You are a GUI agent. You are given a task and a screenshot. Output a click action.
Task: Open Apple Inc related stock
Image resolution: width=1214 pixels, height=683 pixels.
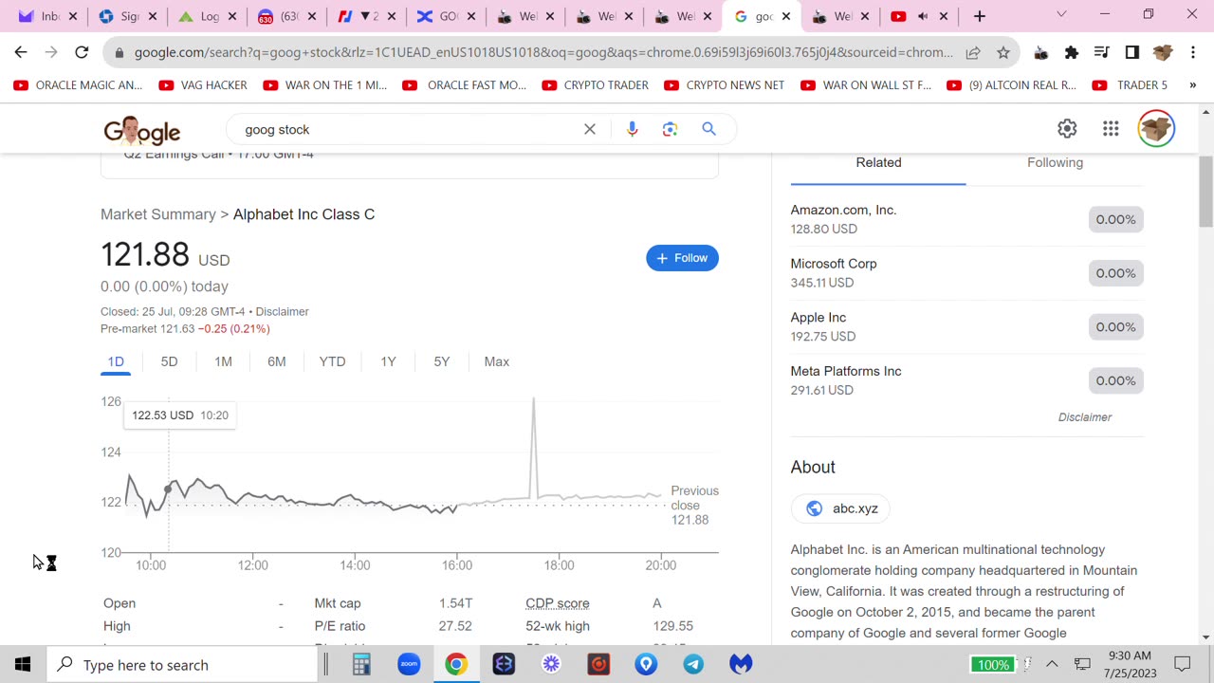[966, 327]
